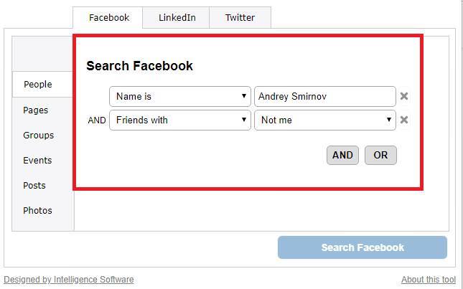The height and width of the screenshot is (289, 463).
Task: Open the Groups search category
Action: click(x=38, y=135)
